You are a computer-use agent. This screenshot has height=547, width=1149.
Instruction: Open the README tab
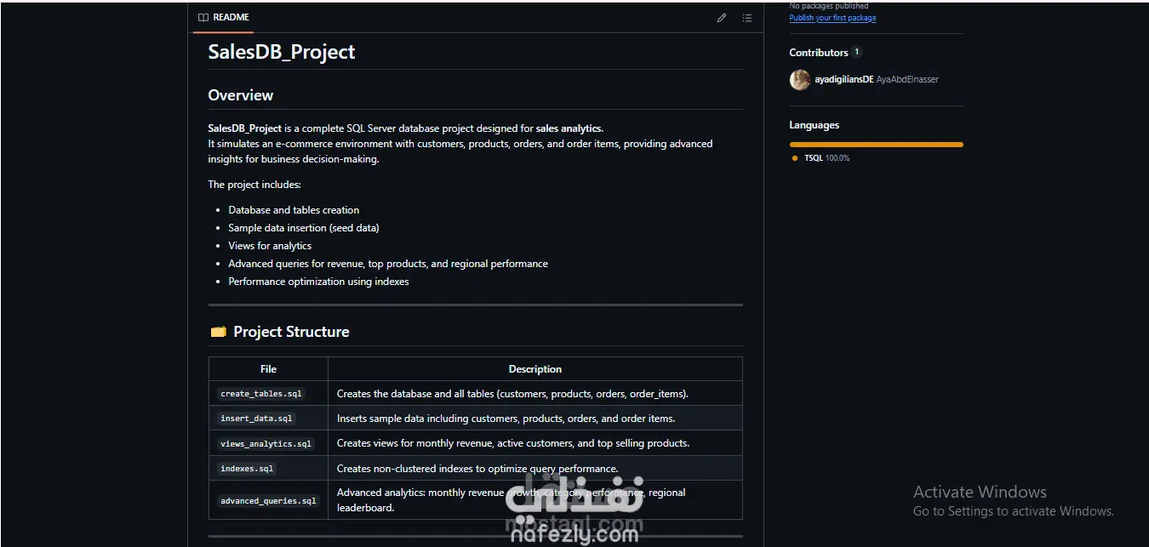coord(224,18)
